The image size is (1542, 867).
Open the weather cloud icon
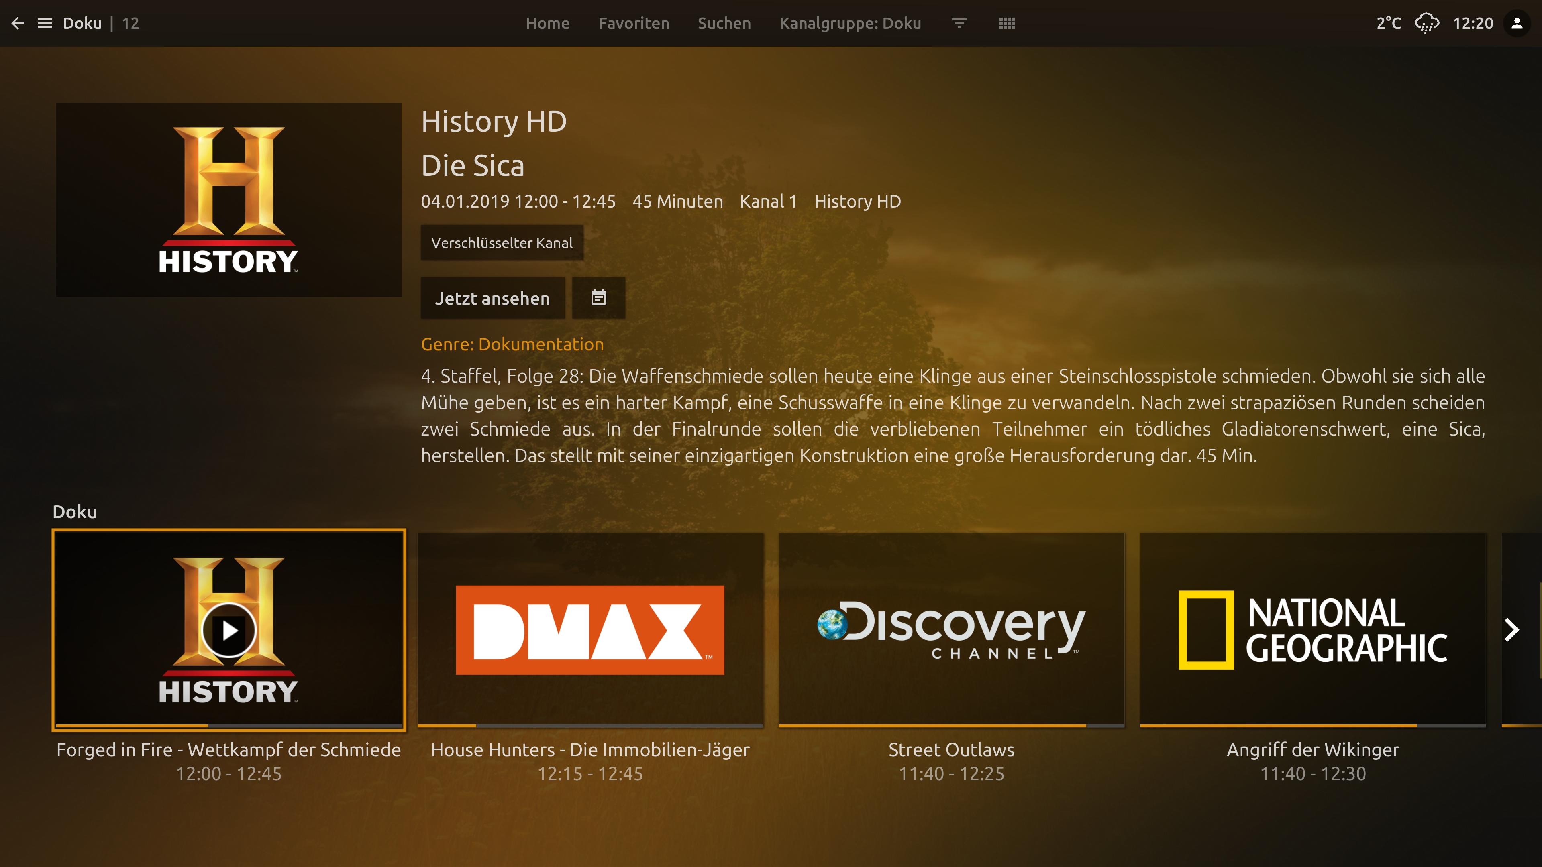[x=1427, y=23]
